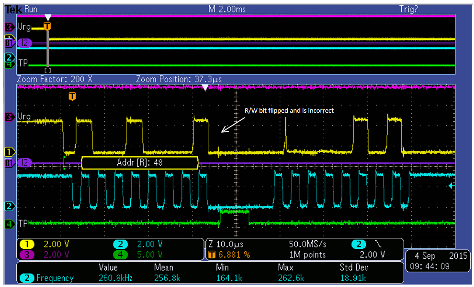Click the Mean column header

click(x=164, y=267)
